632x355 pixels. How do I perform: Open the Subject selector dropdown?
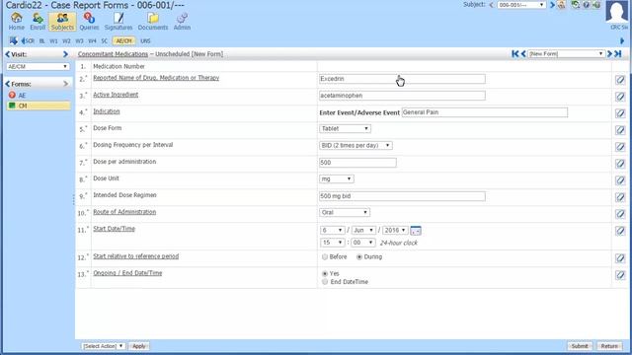(521, 5)
